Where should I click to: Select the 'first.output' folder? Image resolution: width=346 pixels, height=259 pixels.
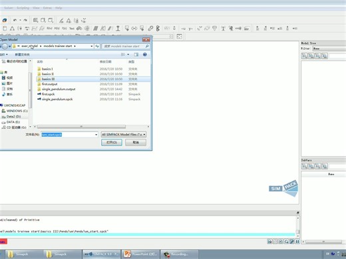click(49, 84)
